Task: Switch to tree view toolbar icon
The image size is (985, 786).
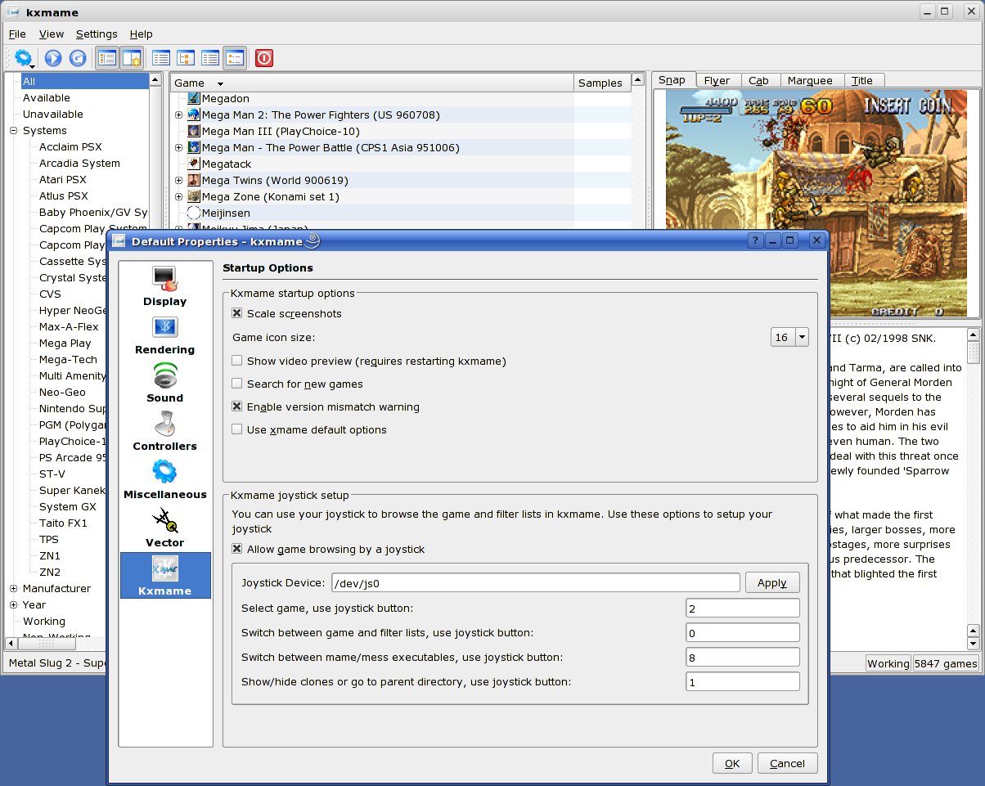Action: coord(186,58)
